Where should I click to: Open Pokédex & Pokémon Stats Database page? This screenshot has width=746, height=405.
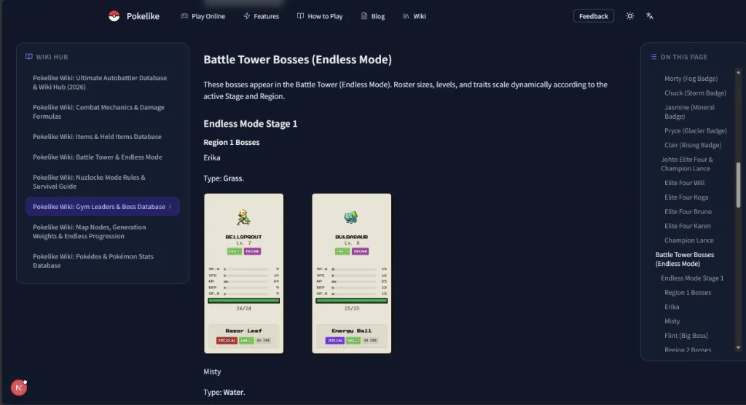point(93,261)
